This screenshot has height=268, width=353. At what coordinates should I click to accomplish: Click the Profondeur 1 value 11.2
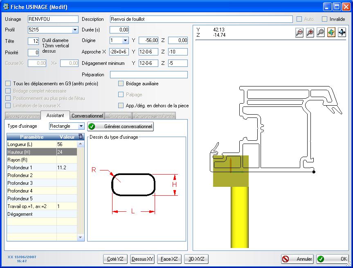point(67,167)
